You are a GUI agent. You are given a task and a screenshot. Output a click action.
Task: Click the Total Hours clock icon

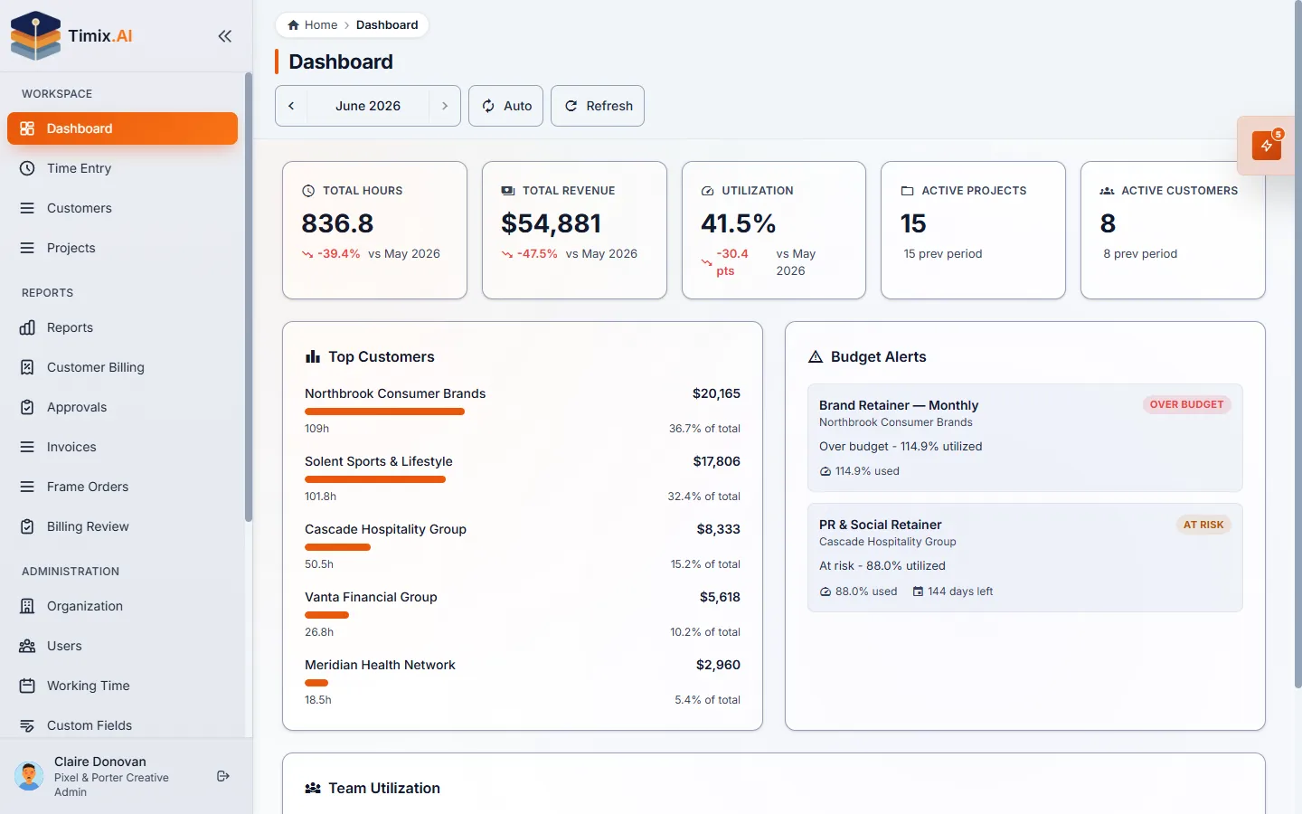308,191
